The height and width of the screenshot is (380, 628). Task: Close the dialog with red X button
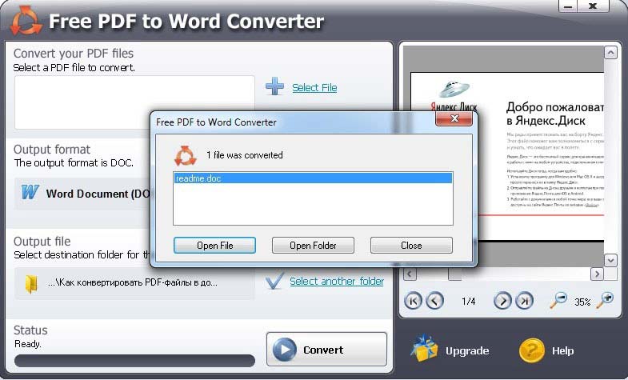click(x=454, y=118)
